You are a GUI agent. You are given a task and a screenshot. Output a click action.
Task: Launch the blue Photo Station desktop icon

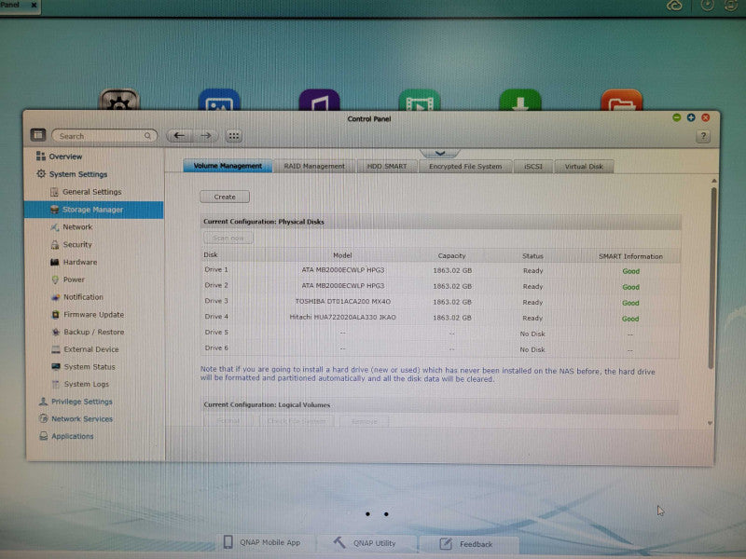click(219, 100)
